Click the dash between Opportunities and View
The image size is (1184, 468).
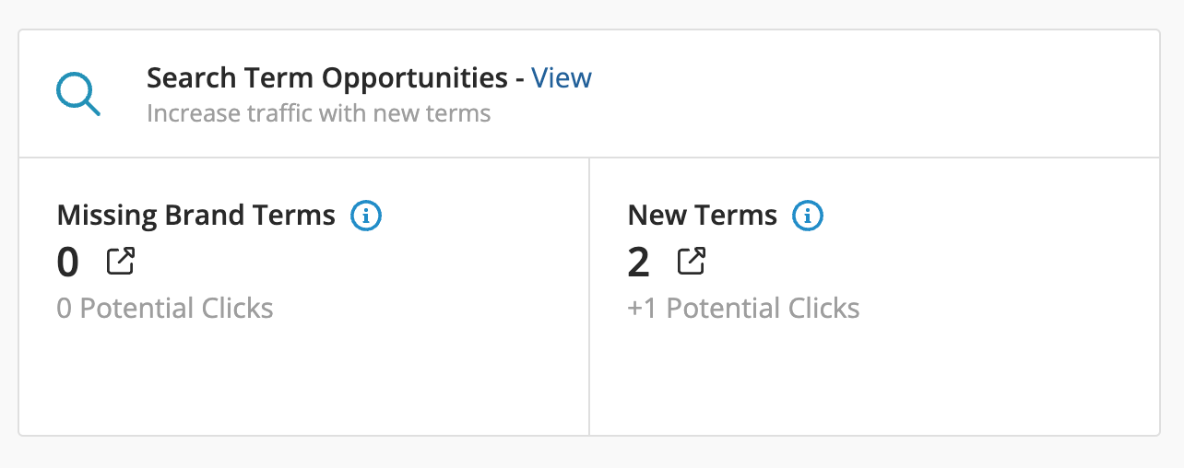(x=520, y=79)
